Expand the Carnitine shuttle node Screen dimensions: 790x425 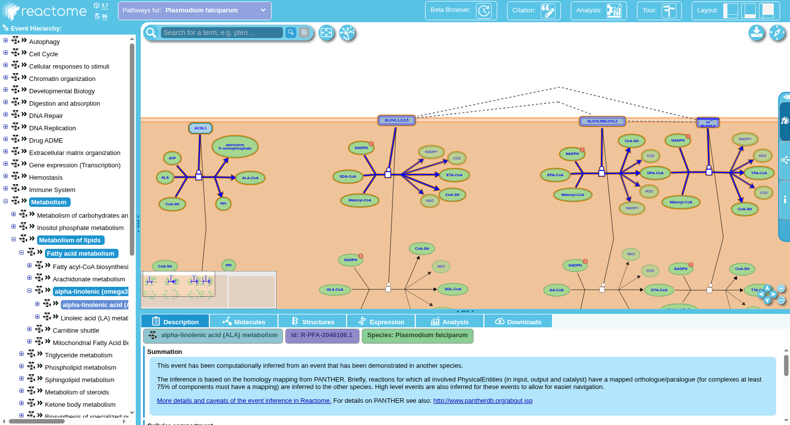[x=29, y=329]
